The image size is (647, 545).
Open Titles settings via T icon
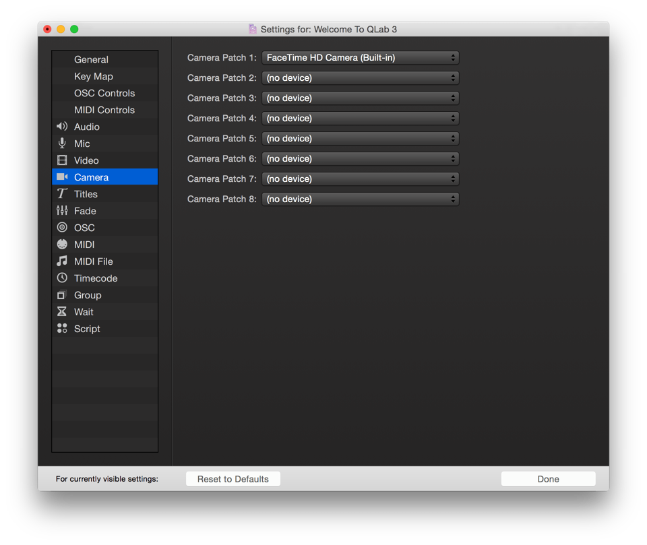[62, 194]
